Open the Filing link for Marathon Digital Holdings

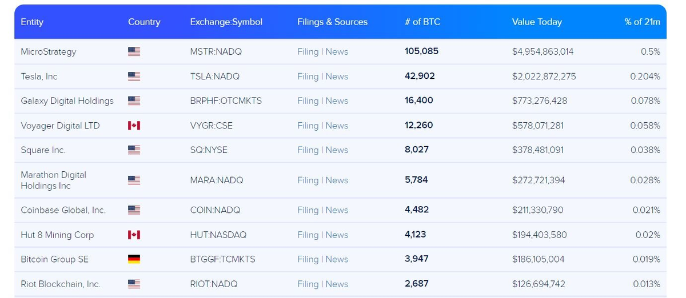click(308, 180)
